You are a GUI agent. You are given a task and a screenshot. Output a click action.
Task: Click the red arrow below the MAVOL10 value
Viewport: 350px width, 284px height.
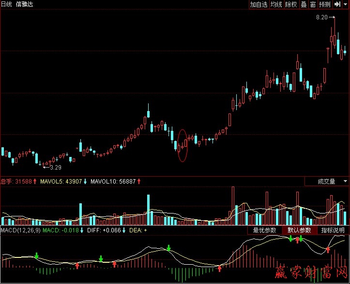click(x=139, y=182)
